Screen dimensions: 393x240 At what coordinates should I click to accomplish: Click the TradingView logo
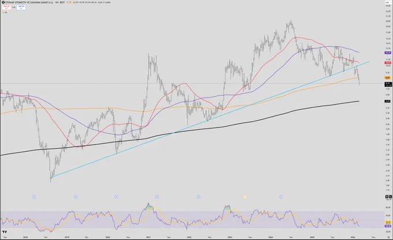(4, 232)
